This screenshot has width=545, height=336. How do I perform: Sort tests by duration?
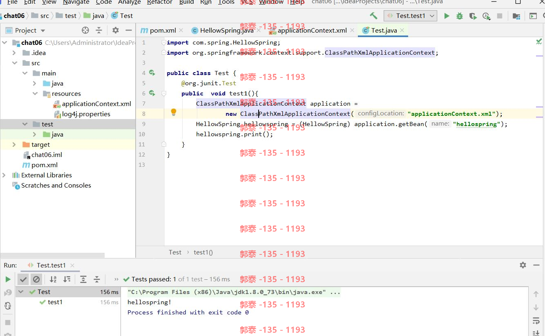coord(67,279)
